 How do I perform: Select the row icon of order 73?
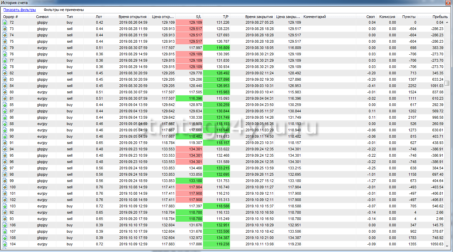point(5,29)
